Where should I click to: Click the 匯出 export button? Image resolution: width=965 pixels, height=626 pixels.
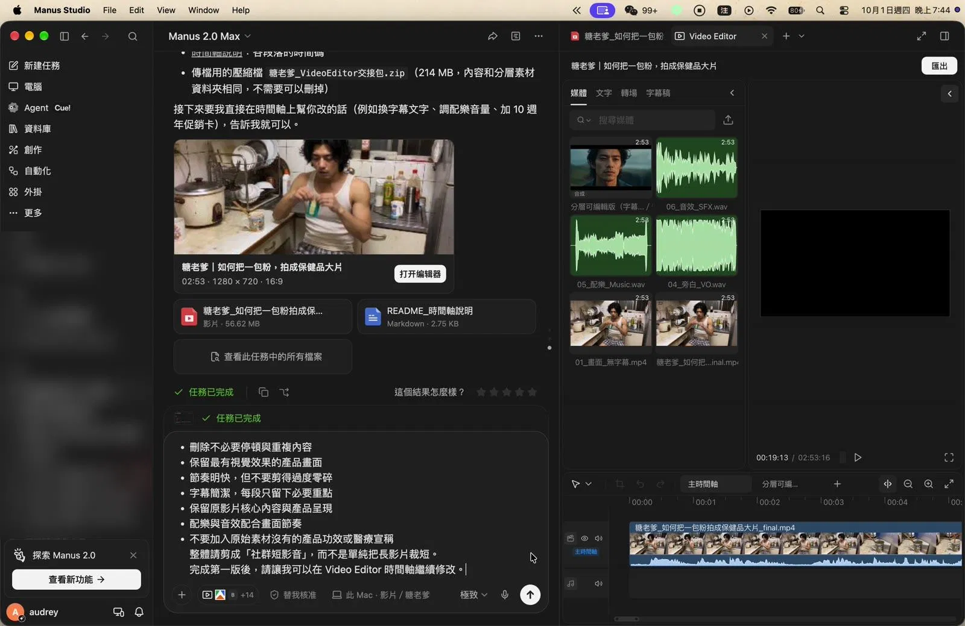click(939, 66)
